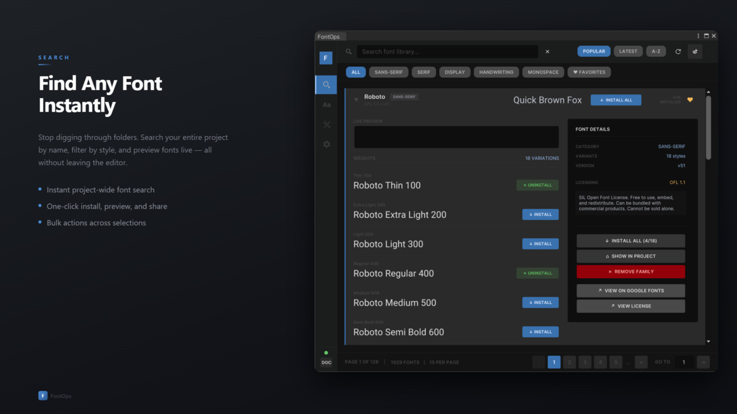Uninstall Roboto Thin 100

[x=537, y=185]
